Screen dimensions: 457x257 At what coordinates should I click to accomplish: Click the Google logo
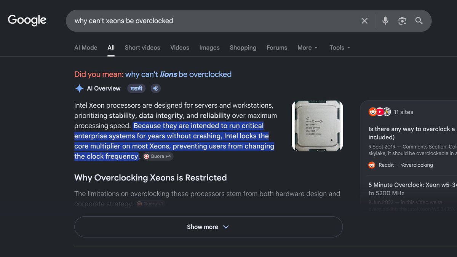point(27,20)
